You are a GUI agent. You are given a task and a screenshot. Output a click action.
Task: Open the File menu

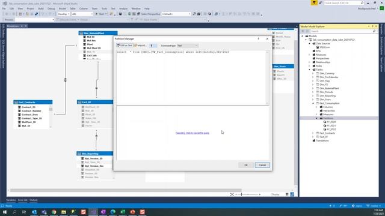4,8
